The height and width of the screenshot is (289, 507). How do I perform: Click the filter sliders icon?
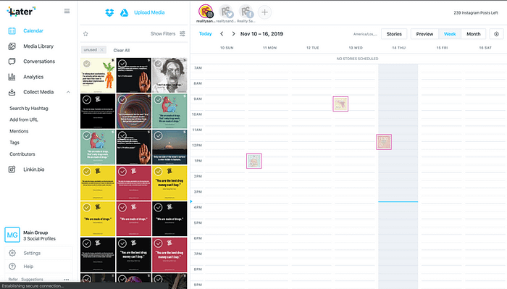click(x=183, y=33)
